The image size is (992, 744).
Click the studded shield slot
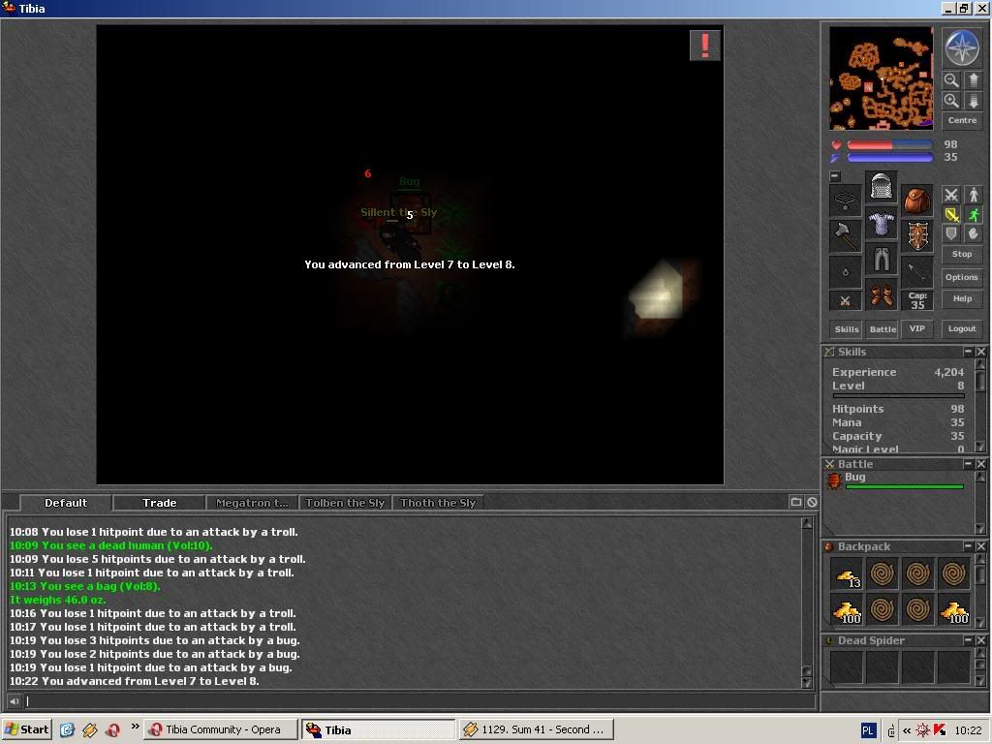(x=916, y=237)
